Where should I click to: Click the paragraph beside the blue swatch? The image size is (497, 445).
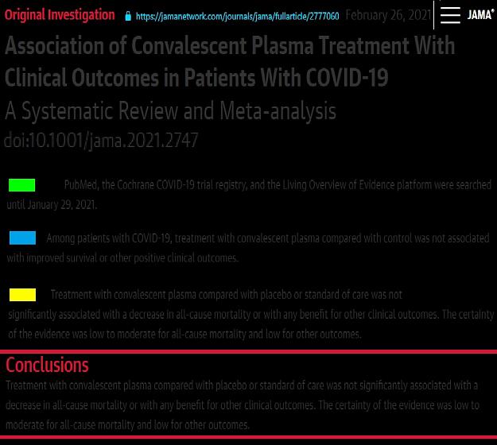point(248,248)
